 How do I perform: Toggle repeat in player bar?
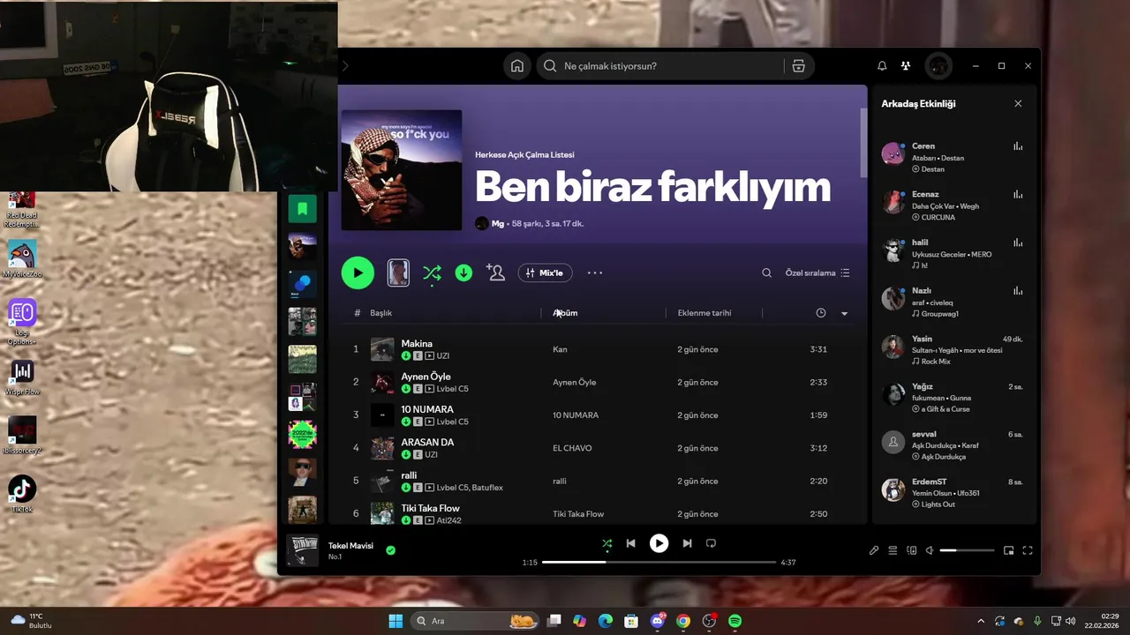point(711,543)
